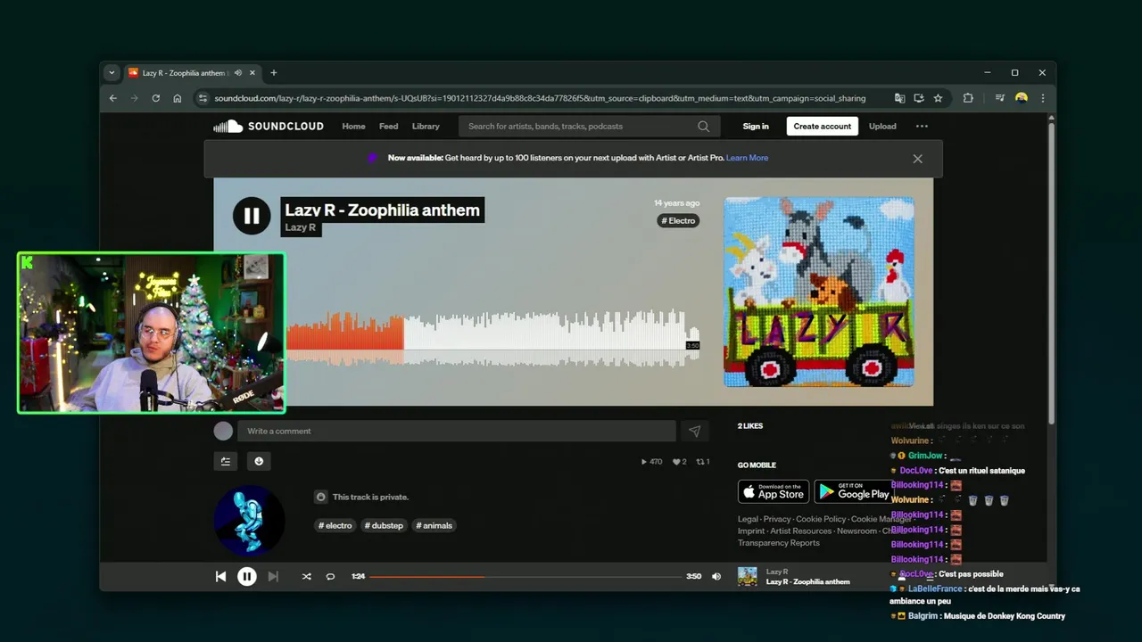Select the # electro tag below the private notice
The width and height of the screenshot is (1142, 642).
pos(335,526)
